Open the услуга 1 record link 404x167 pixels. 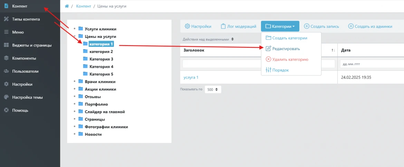click(x=191, y=77)
